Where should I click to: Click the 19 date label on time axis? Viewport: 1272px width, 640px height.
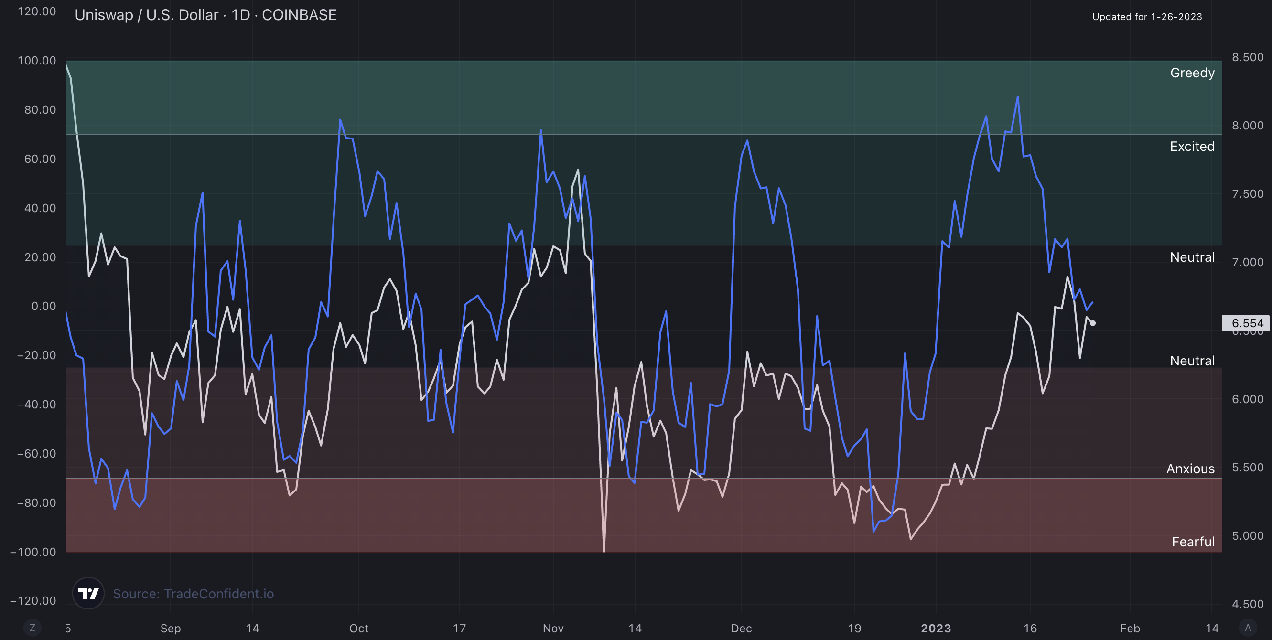click(854, 629)
